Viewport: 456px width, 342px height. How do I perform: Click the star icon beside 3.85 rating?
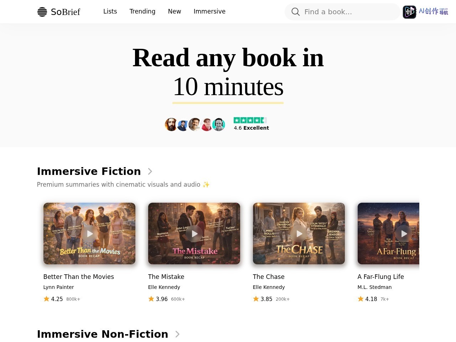coord(256,299)
